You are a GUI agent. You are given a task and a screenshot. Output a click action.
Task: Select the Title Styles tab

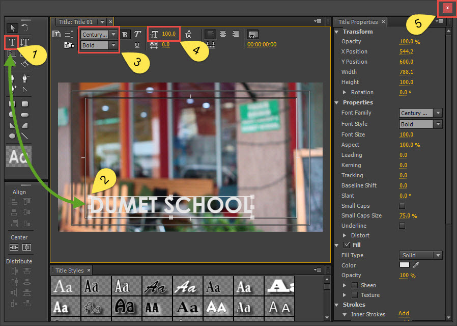point(69,270)
